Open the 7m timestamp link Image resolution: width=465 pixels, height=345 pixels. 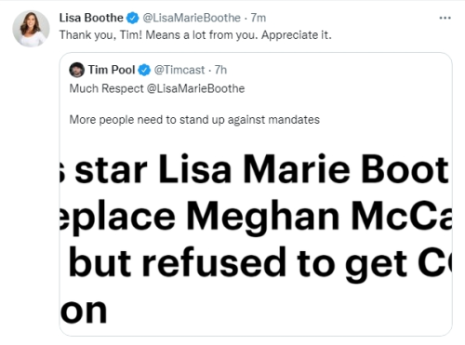[259, 18]
